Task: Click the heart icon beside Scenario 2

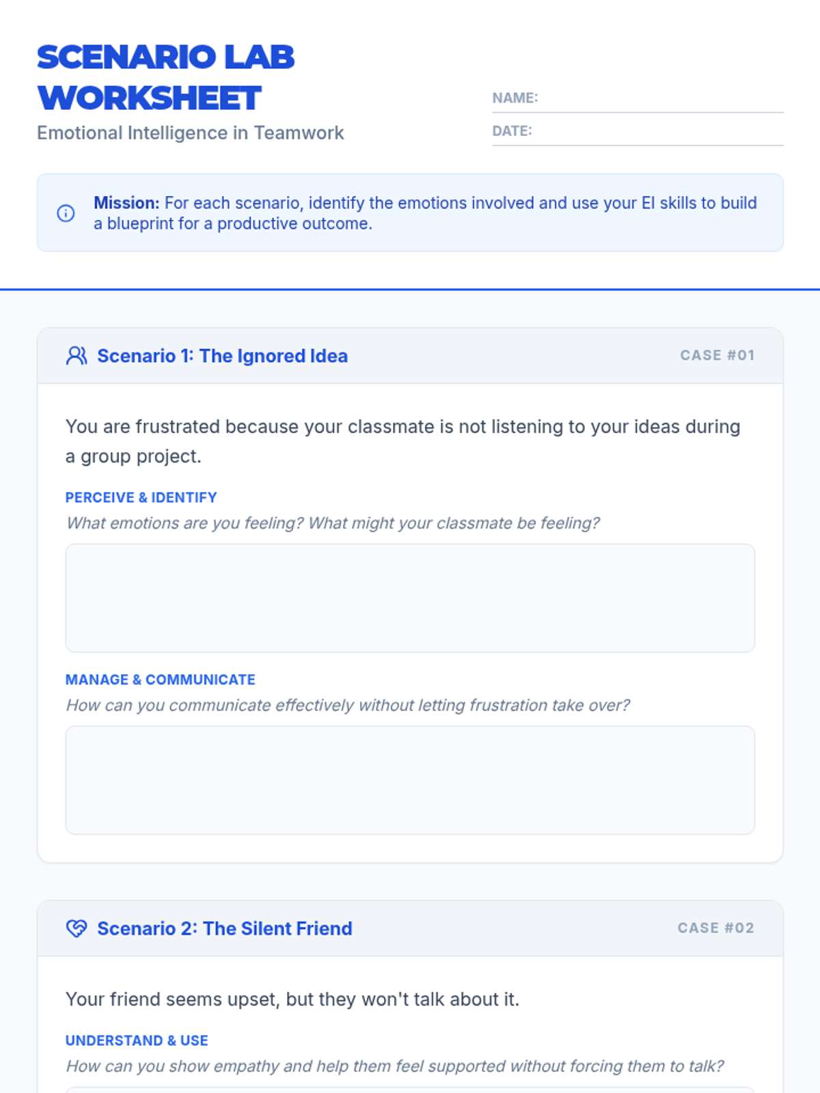Action: point(76,928)
